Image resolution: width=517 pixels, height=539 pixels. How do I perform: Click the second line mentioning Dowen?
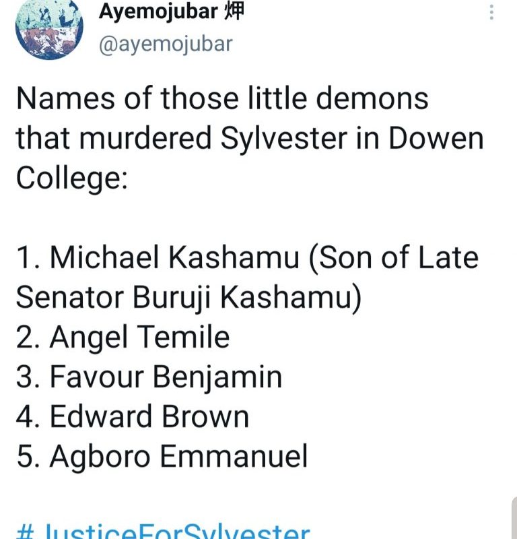tap(249, 139)
